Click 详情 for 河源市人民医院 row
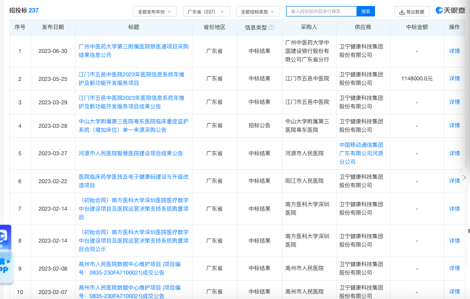The width and height of the screenshot is (470, 299). click(454, 154)
